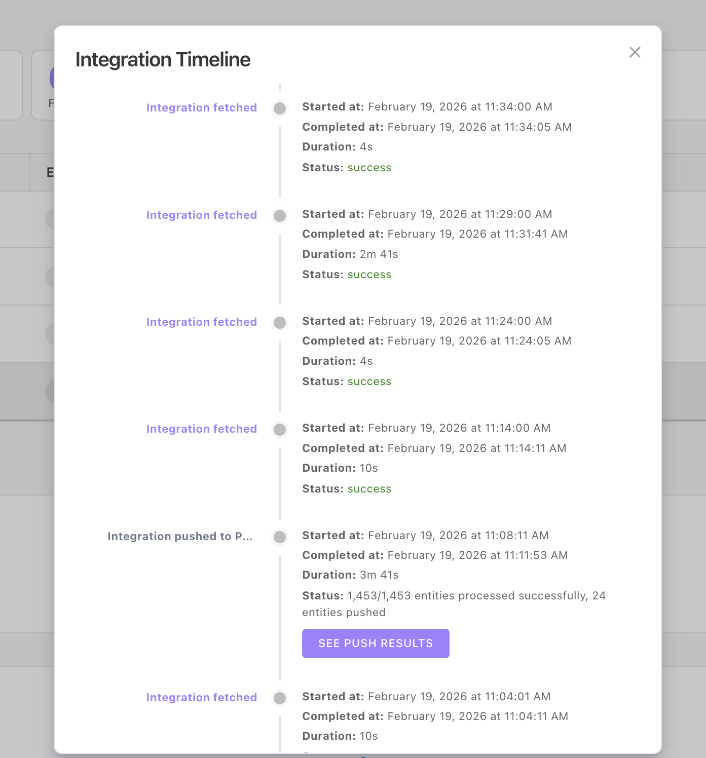Screen dimensions: 706x758
Task: Click the 'Completed at' 11:31:41 AM timestamp
Action: coord(477,234)
